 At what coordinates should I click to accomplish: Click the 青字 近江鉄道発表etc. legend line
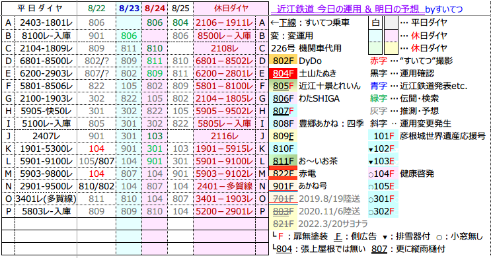click(418, 86)
